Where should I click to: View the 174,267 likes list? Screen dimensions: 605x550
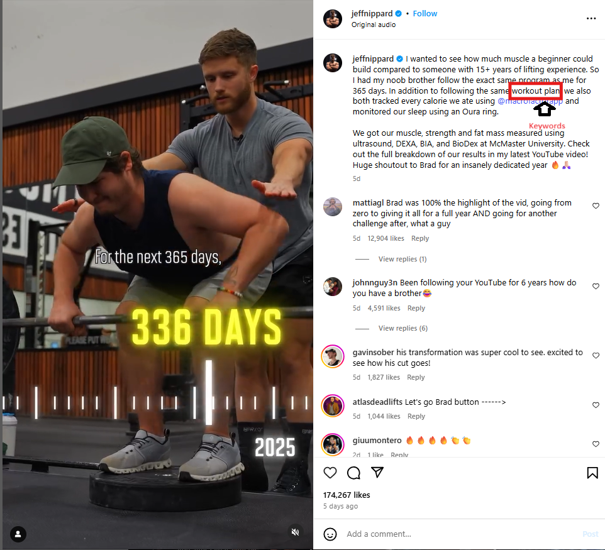tap(347, 495)
